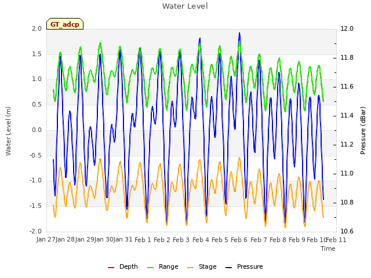Click the -2.0 water level tick label

[36, 231]
